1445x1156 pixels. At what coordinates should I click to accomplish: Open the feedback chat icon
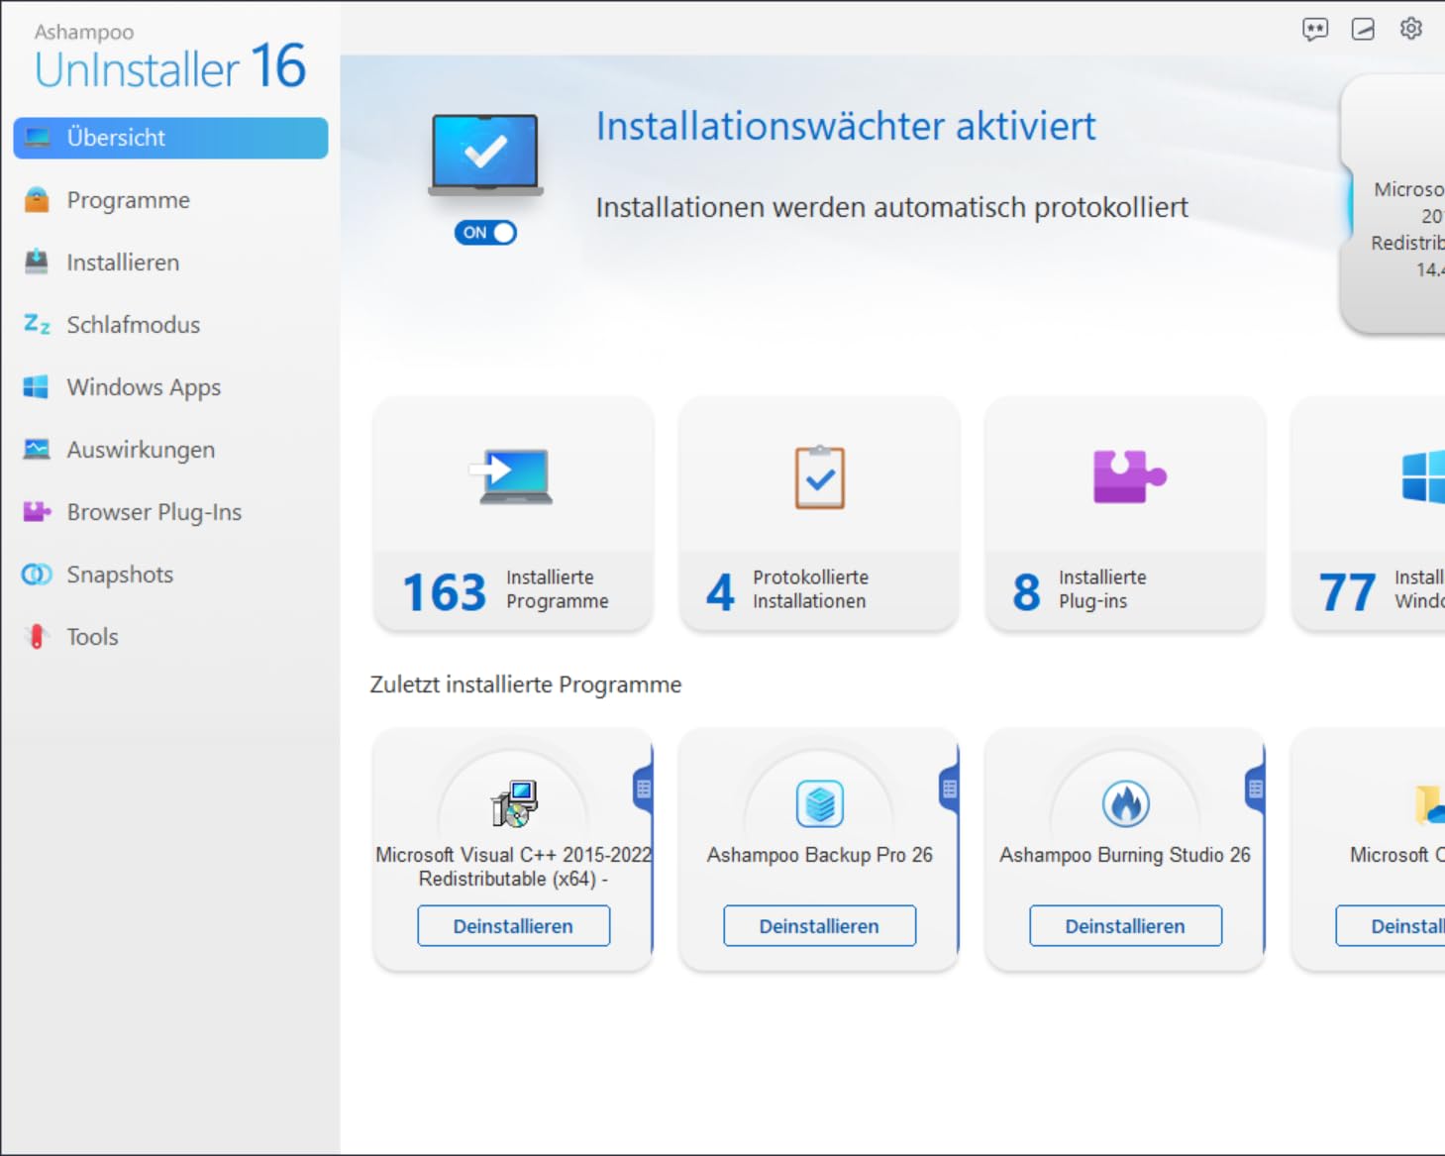[1314, 29]
